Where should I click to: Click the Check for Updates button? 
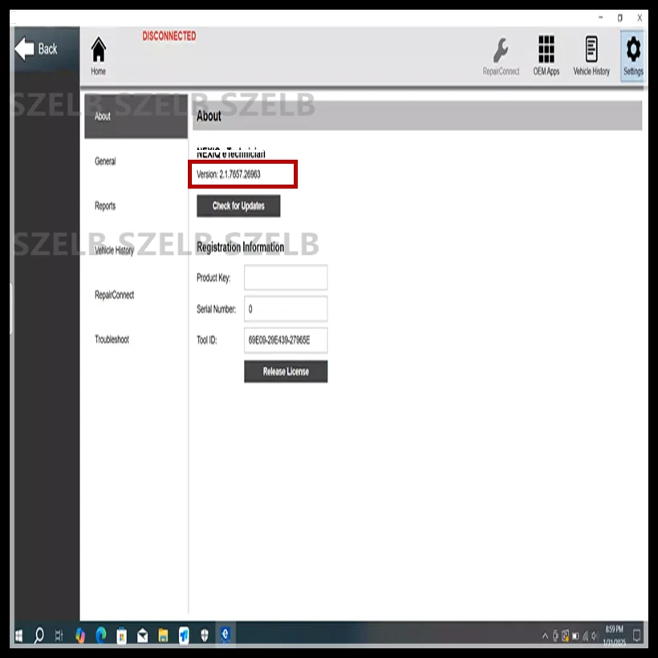tap(238, 205)
